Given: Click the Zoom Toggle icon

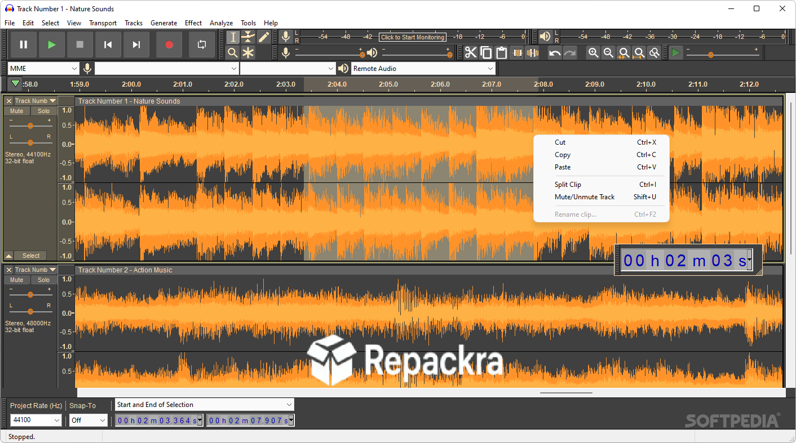Looking at the screenshot, I should [x=654, y=53].
